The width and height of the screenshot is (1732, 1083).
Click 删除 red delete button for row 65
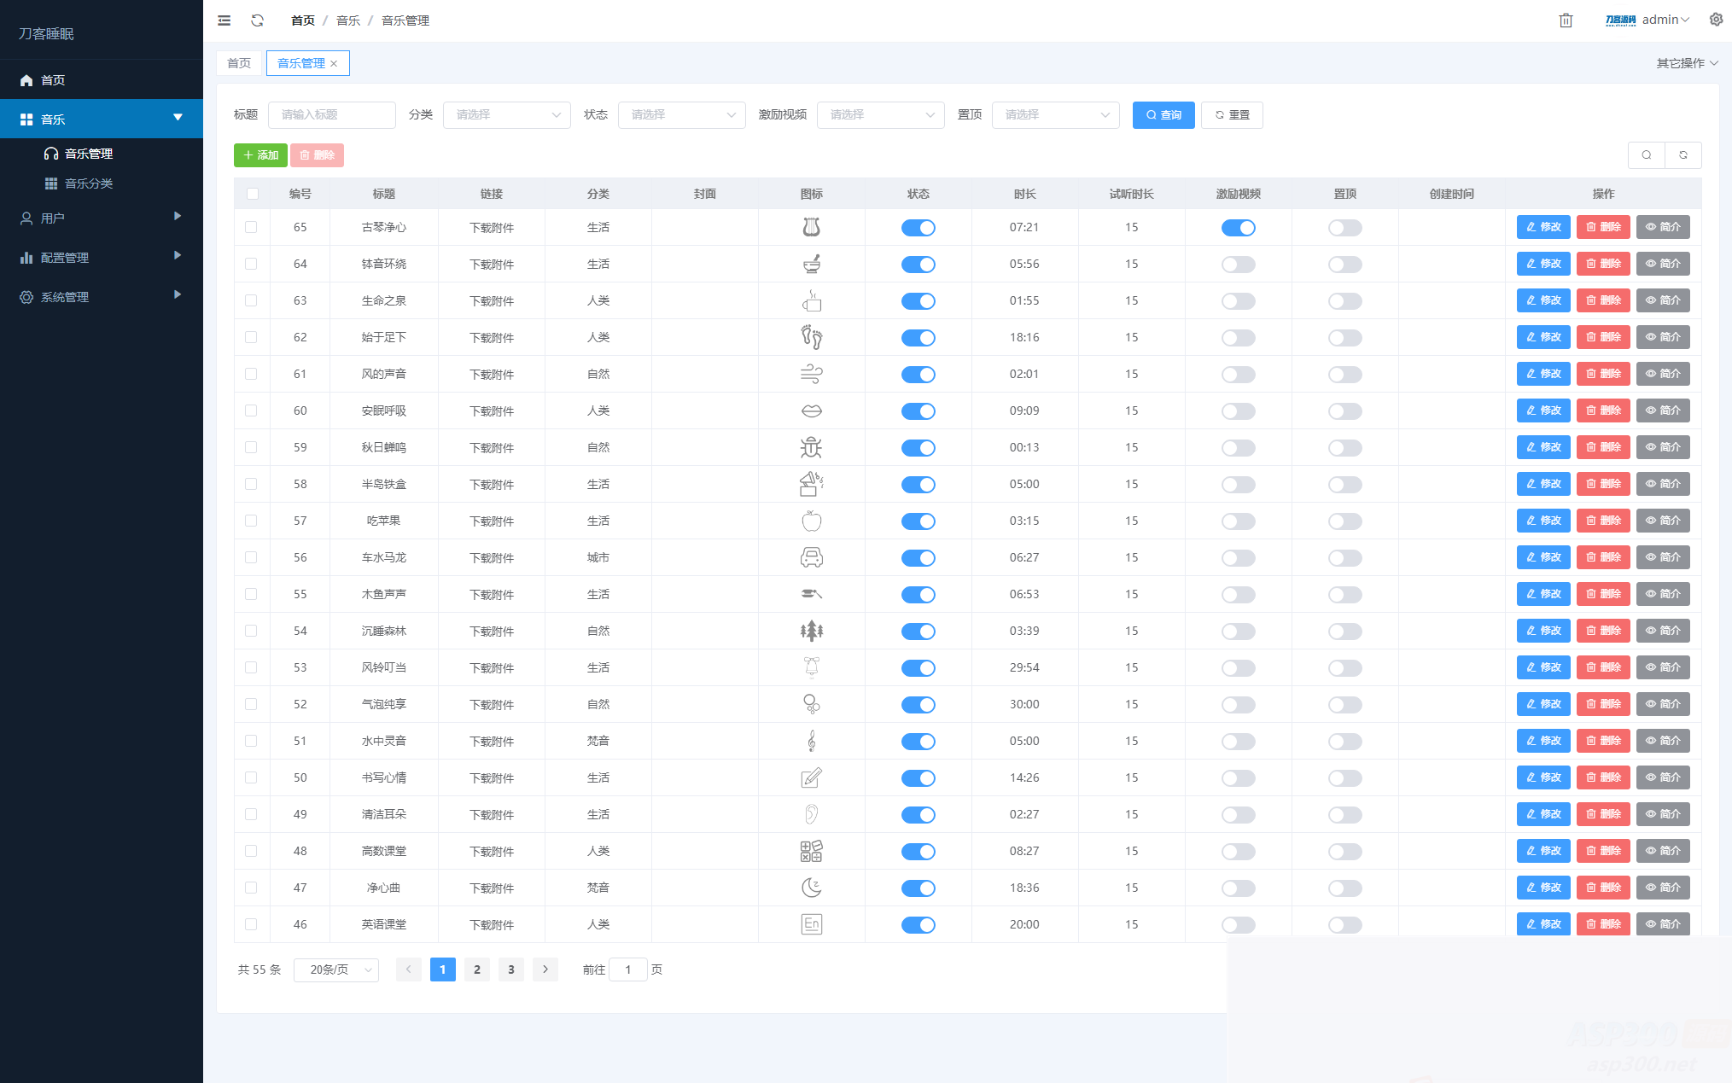click(x=1603, y=226)
